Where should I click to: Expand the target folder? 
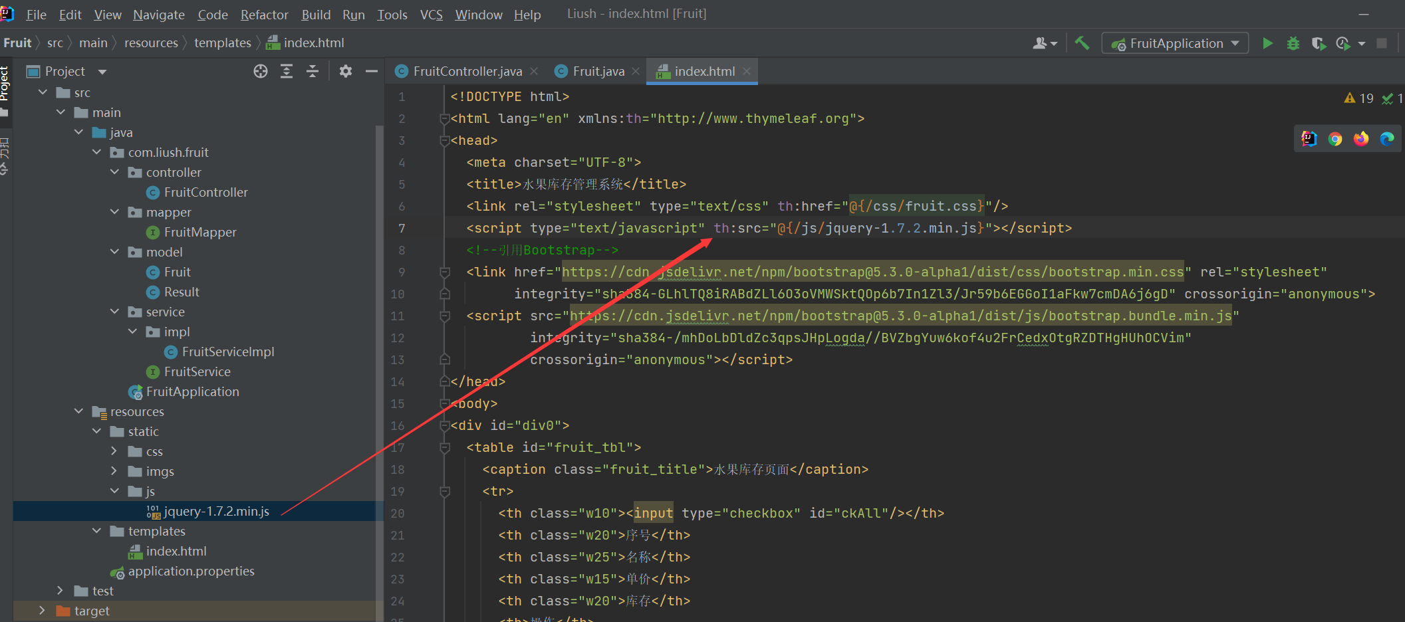(x=42, y=610)
